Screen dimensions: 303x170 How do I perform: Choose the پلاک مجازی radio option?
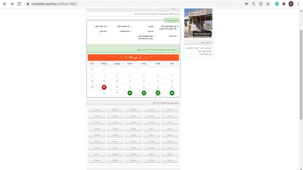pos(178,36)
